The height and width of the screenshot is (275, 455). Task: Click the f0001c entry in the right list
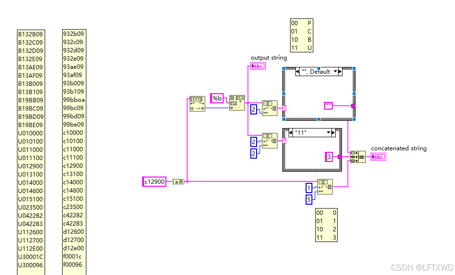[x=73, y=257]
